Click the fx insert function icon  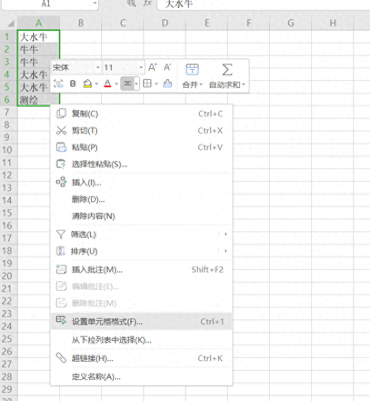pyautogui.click(x=147, y=3)
